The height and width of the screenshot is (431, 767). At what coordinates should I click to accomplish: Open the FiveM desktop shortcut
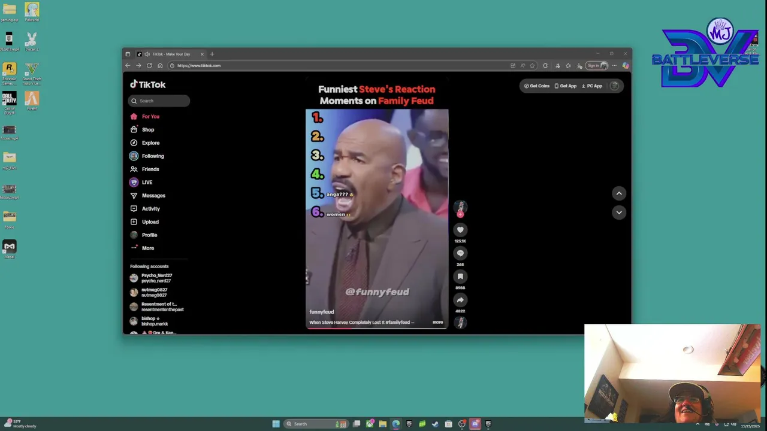click(32, 101)
